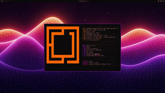This screenshot has height=93, width=165.
Task: Switch to workspace 4
Action: (9, 1)
